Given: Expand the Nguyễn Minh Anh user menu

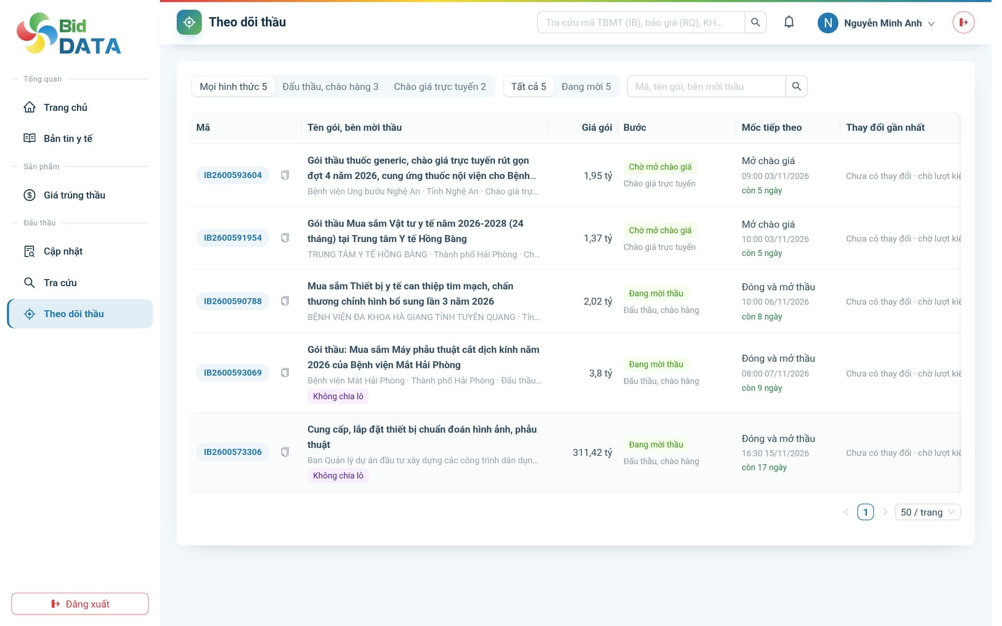Looking at the screenshot, I should 876,23.
